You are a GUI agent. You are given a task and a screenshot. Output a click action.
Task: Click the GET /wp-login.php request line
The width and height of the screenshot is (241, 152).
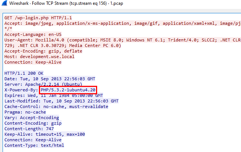pyautogui.click(x=38, y=18)
